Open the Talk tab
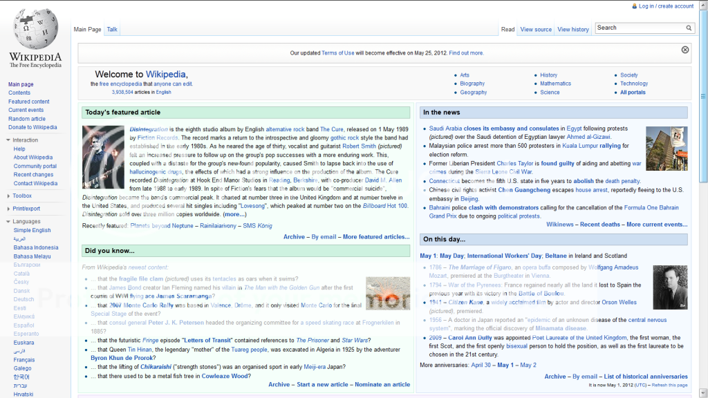 pyautogui.click(x=112, y=29)
